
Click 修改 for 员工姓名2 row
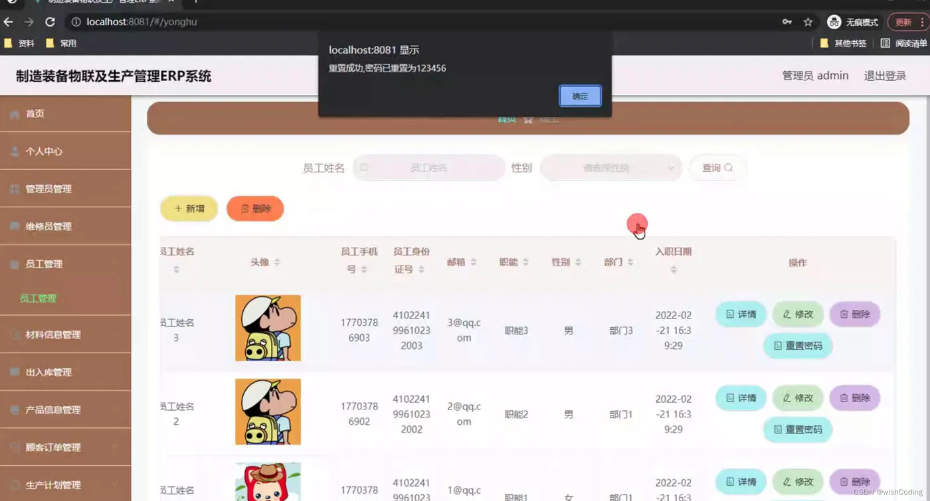point(798,397)
